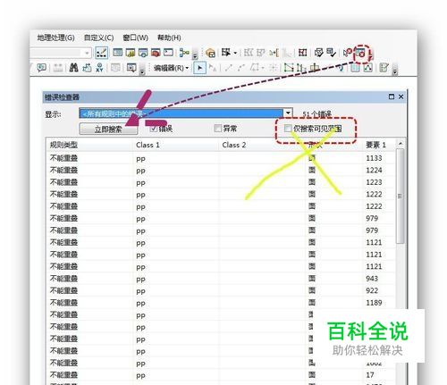447x385 pixels.
Task: Toggle the 仅搜索可见范围 checkbox
Action: (288, 129)
